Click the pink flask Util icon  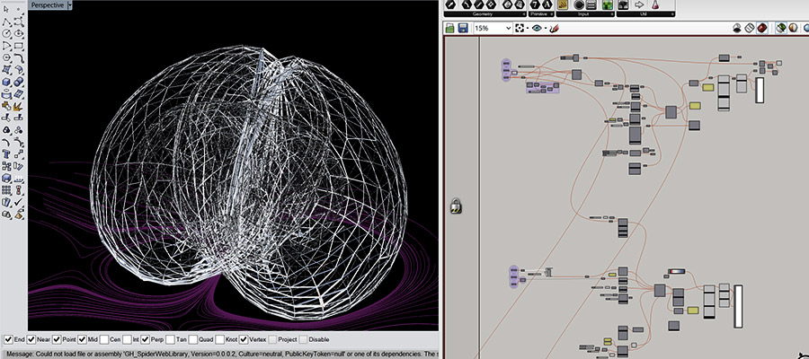coord(655,4)
